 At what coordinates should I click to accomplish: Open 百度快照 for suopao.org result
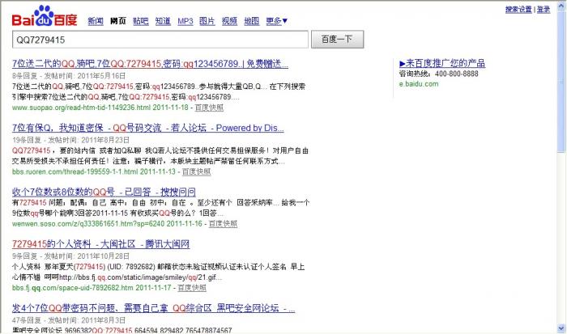(209, 108)
